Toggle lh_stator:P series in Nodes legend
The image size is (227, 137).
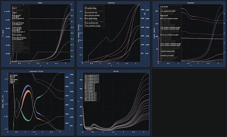17,24
